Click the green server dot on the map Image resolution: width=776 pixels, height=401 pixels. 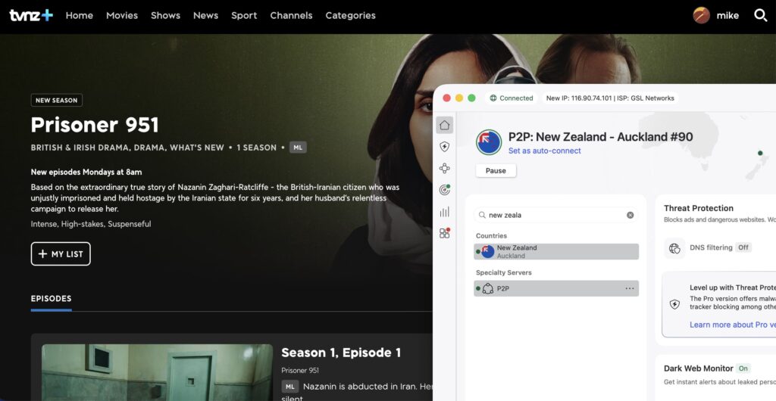pyautogui.click(x=760, y=153)
